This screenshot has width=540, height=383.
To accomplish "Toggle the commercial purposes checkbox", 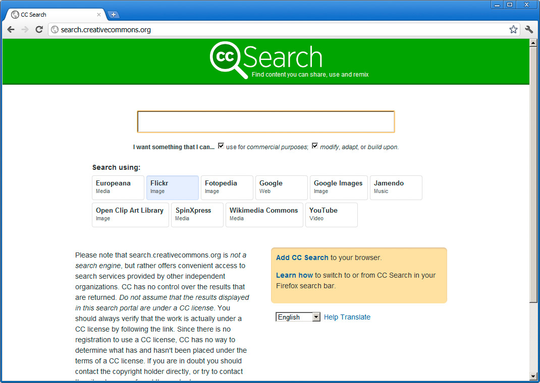I will 221,146.
